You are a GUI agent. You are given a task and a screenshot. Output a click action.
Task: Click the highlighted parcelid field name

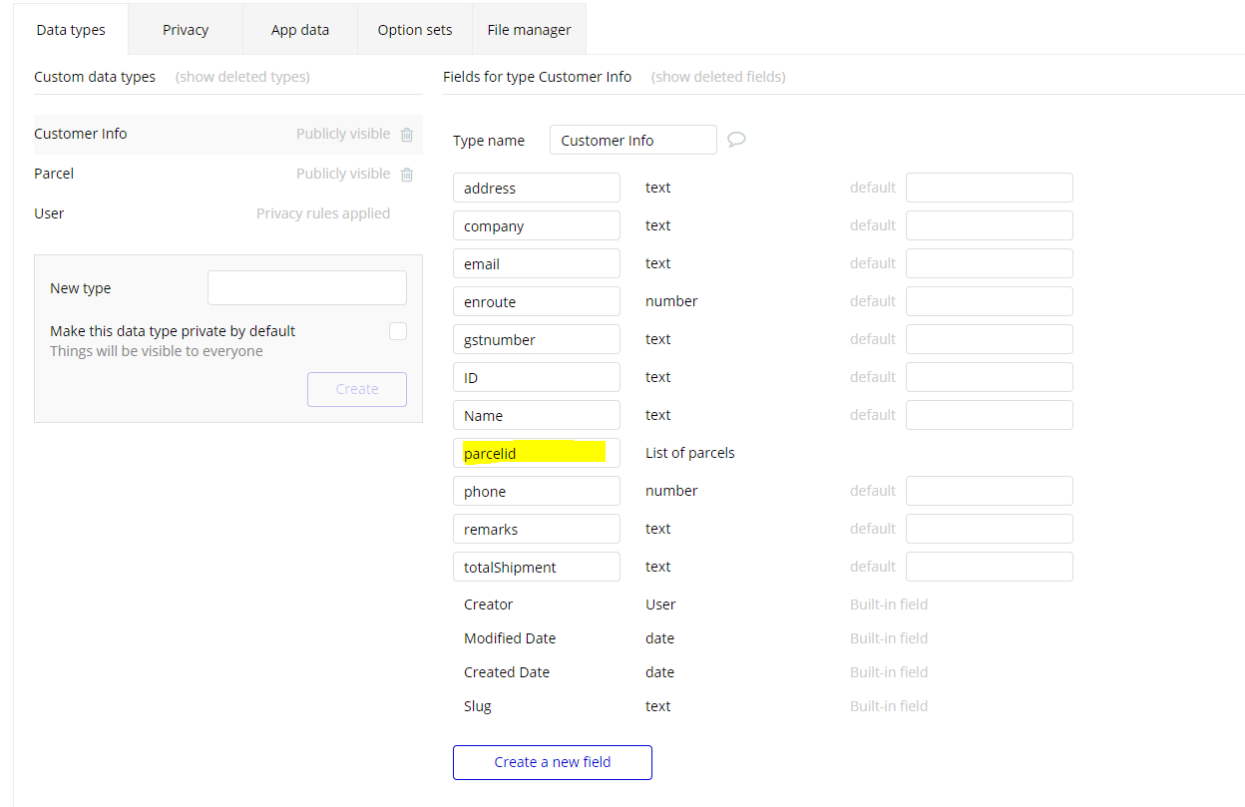536,454
